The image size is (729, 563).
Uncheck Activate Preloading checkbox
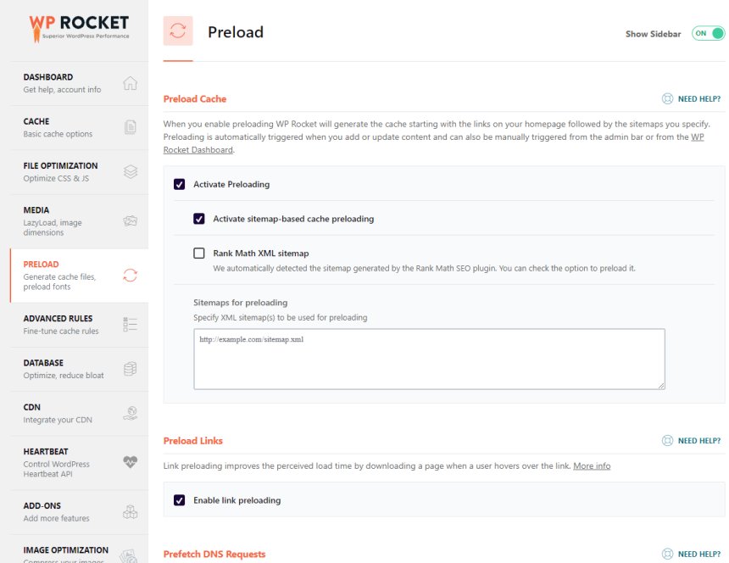click(x=180, y=184)
